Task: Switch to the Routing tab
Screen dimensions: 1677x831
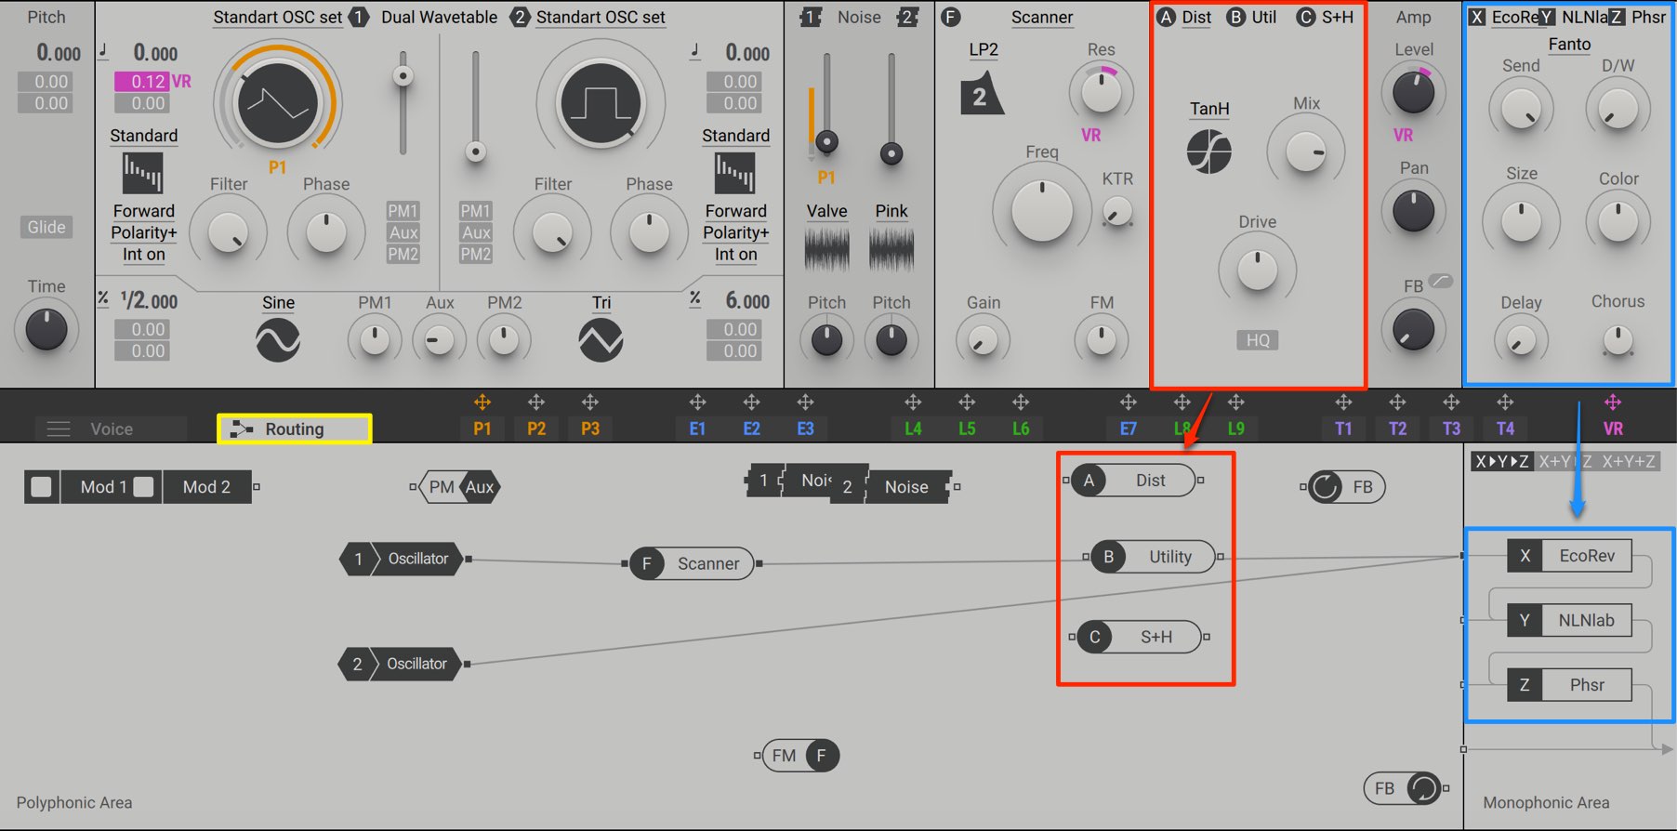Action: 295,429
